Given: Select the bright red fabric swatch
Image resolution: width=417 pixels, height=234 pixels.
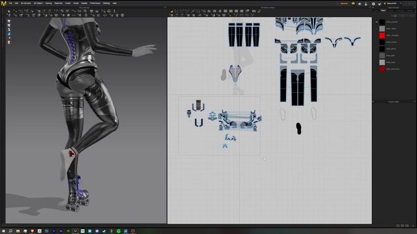Looking at the screenshot, I should point(382,36).
